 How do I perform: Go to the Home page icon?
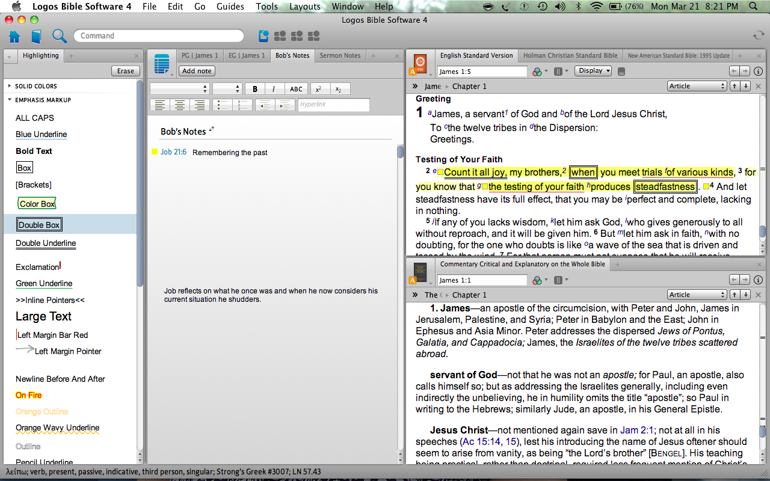[x=14, y=36]
